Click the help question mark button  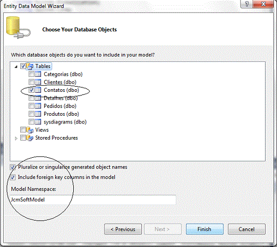[247, 4]
